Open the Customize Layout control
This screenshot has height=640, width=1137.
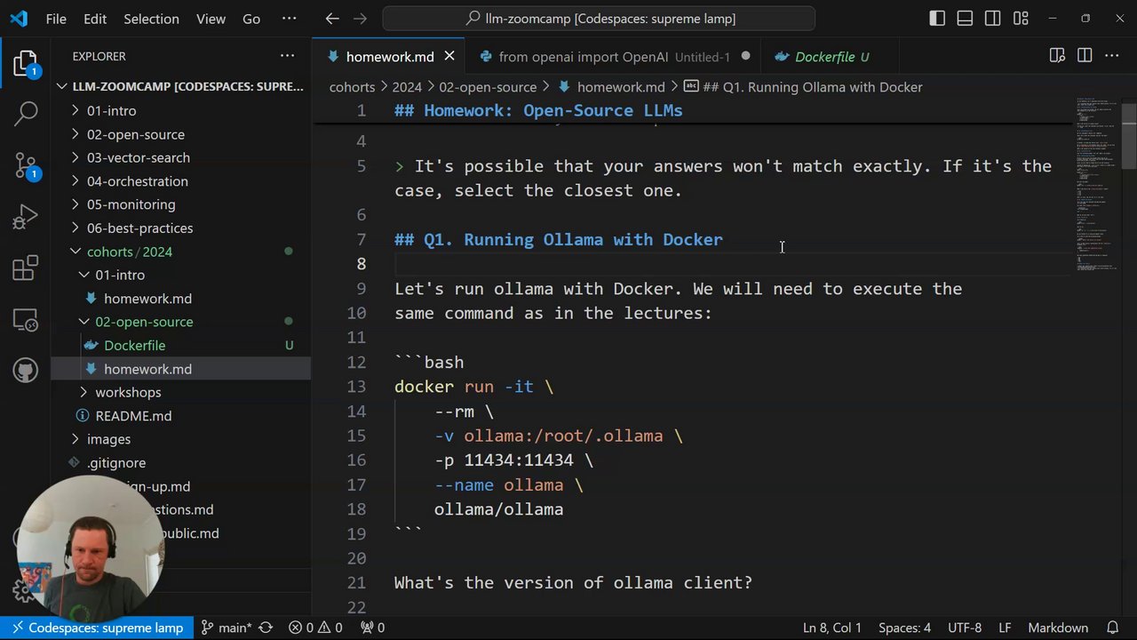(1021, 18)
